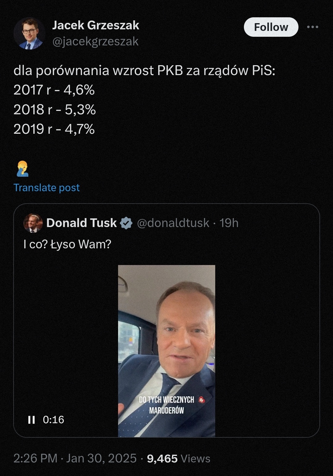Open the @donaldtusk handle

point(173,223)
